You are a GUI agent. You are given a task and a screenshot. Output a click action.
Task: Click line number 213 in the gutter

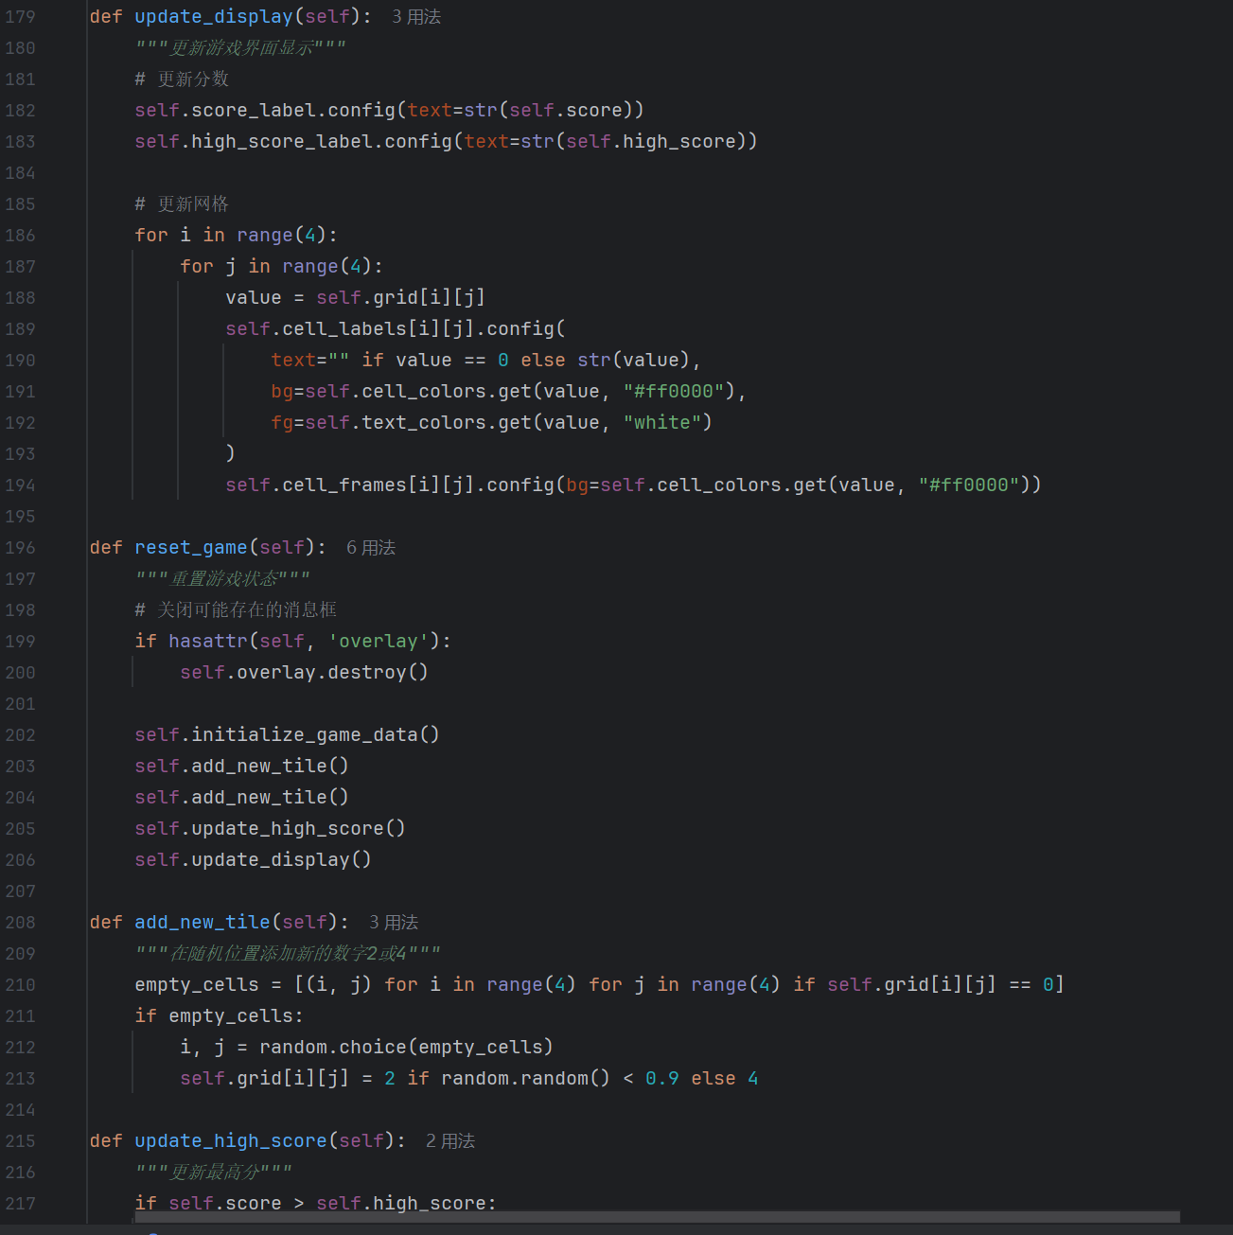(x=21, y=1079)
